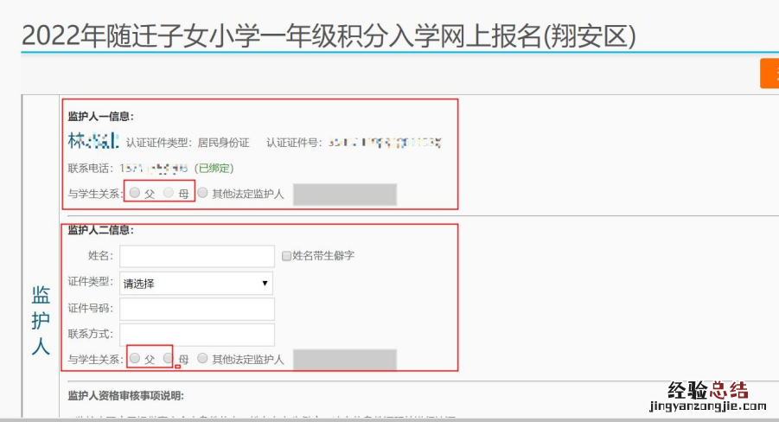Click the 证件号码 input field
The width and height of the screenshot is (779, 422).
(x=197, y=309)
